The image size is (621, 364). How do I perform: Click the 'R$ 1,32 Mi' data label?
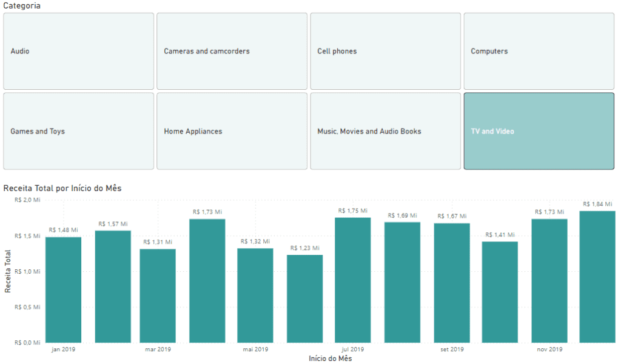click(x=255, y=241)
